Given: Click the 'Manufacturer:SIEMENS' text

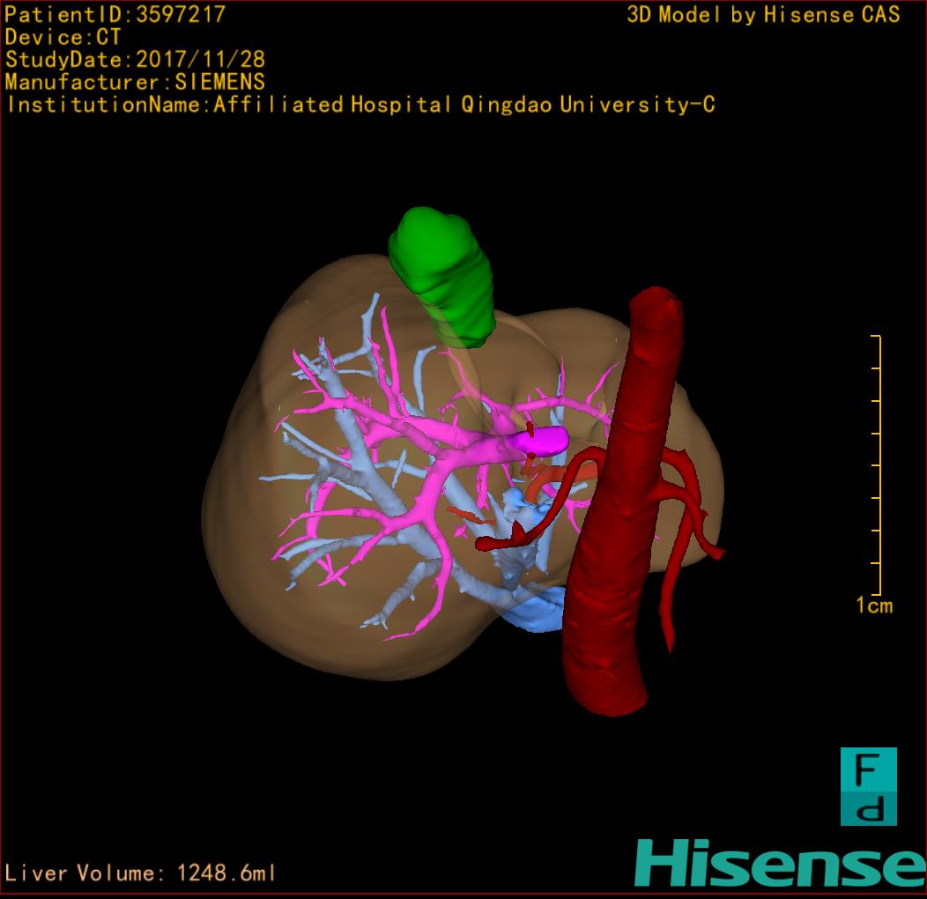Looking at the screenshot, I should (x=135, y=82).
